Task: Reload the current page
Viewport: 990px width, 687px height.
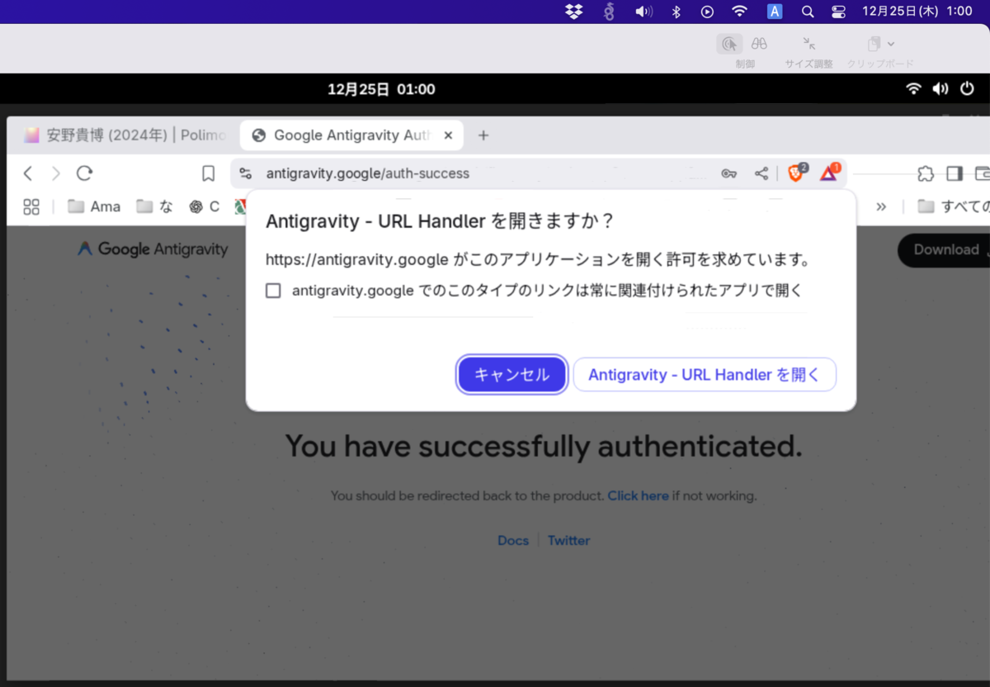Action: tap(84, 173)
